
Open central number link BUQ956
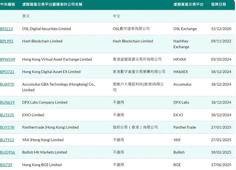(x=8, y=152)
